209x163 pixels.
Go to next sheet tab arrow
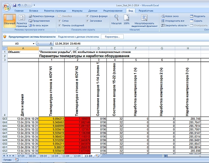click(x=10, y=156)
